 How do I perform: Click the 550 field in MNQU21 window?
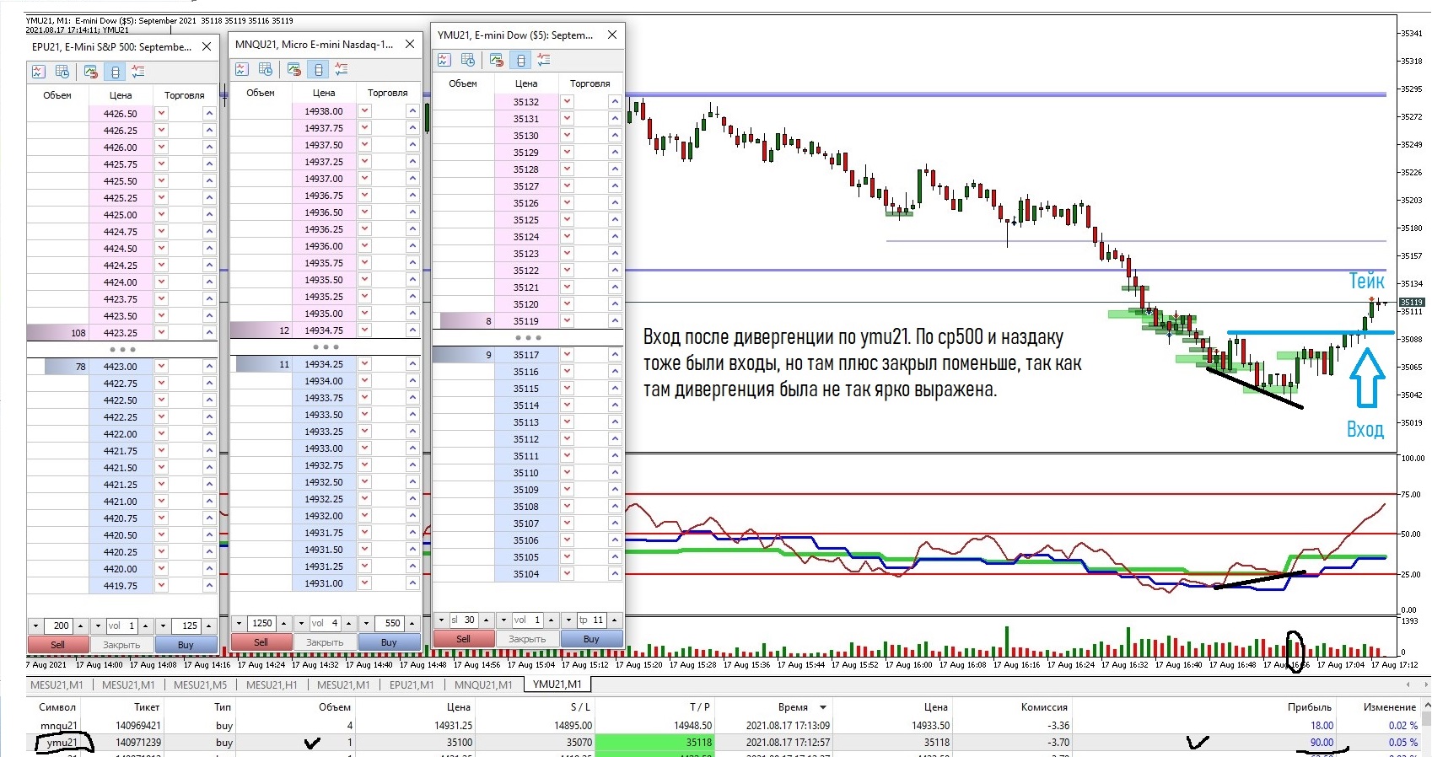point(389,624)
